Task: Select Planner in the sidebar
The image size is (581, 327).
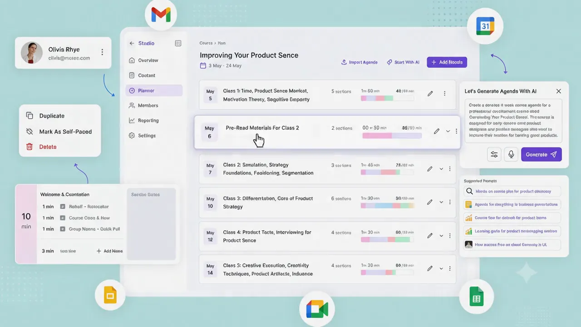Action: click(154, 90)
